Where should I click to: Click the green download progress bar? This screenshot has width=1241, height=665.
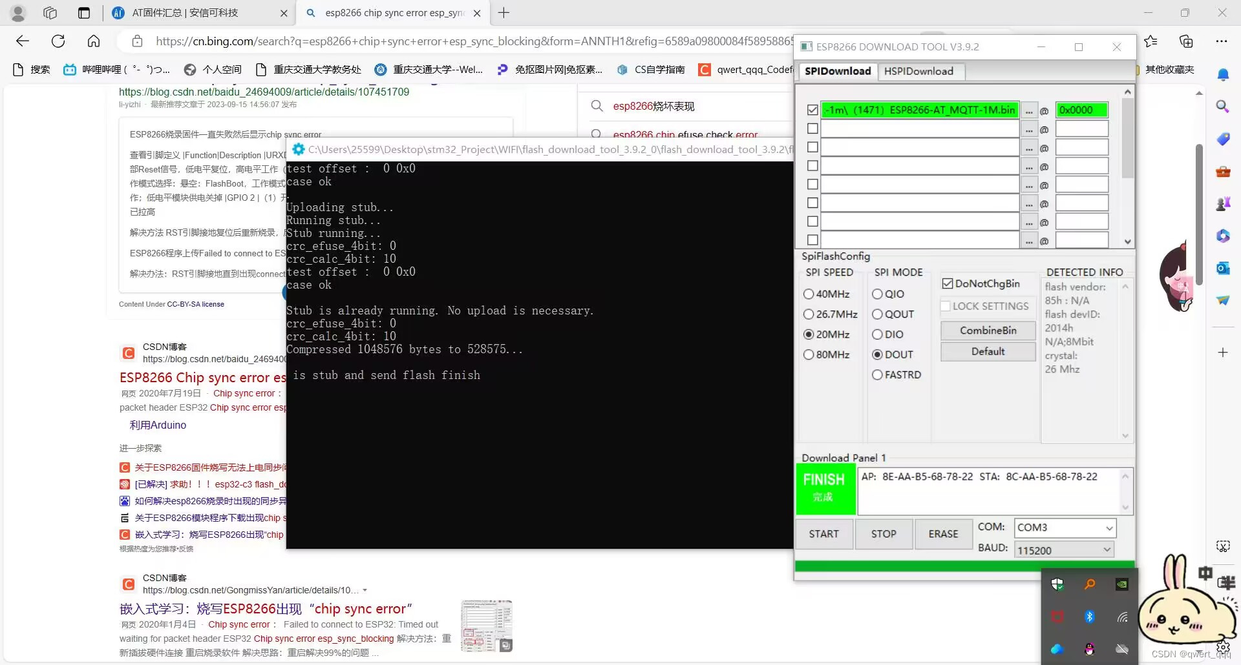(964, 566)
